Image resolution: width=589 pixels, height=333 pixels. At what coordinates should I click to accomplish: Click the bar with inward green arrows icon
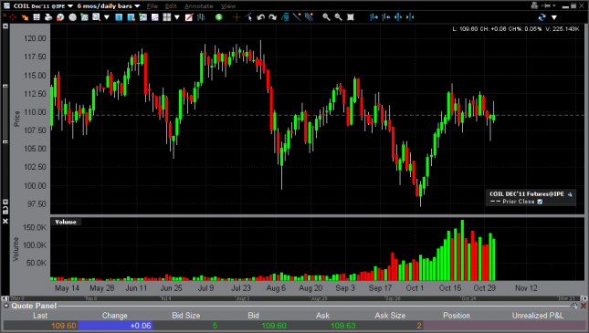point(410,17)
